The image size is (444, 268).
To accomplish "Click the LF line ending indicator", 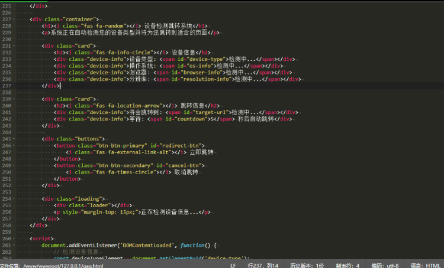I will coord(233,265).
